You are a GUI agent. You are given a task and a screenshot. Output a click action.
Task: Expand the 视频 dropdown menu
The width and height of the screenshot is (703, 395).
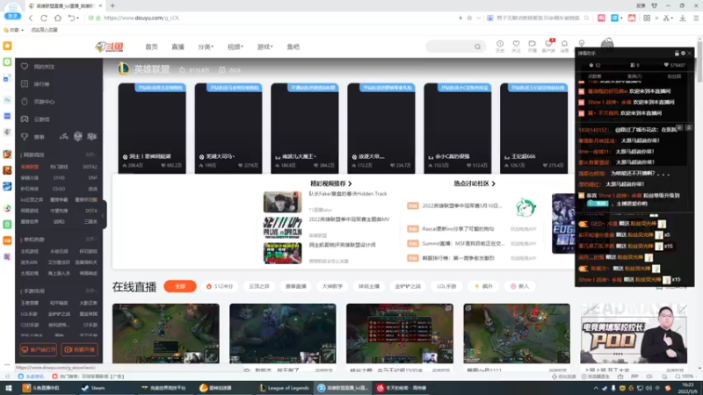pos(235,47)
